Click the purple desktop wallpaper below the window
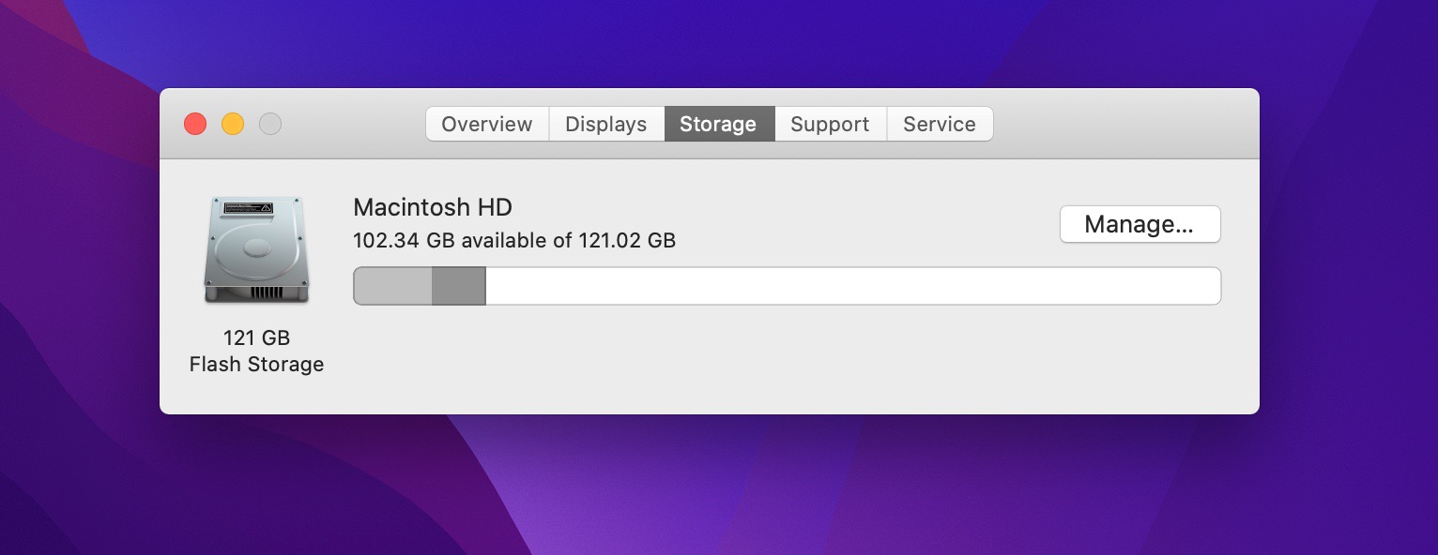The image size is (1438, 555). pos(713,487)
